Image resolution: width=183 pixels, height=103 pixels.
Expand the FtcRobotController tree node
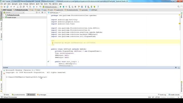pyautogui.click(x=3, y=15)
